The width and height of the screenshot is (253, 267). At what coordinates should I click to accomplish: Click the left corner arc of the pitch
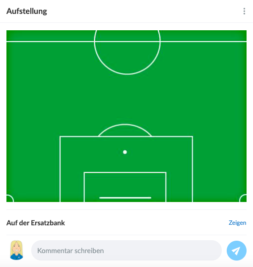pyautogui.click(x=10, y=198)
